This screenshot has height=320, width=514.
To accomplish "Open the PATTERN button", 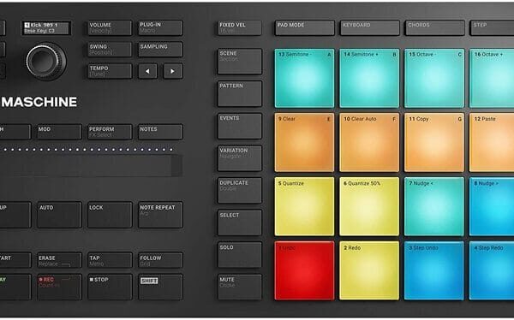I will click(240, 93).
